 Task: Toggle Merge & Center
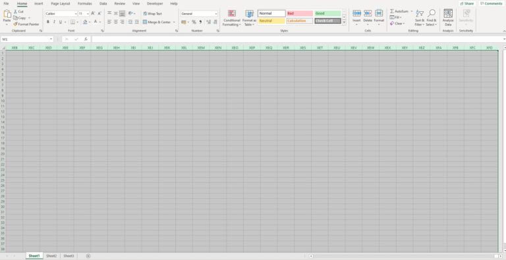tap(157, 22)
